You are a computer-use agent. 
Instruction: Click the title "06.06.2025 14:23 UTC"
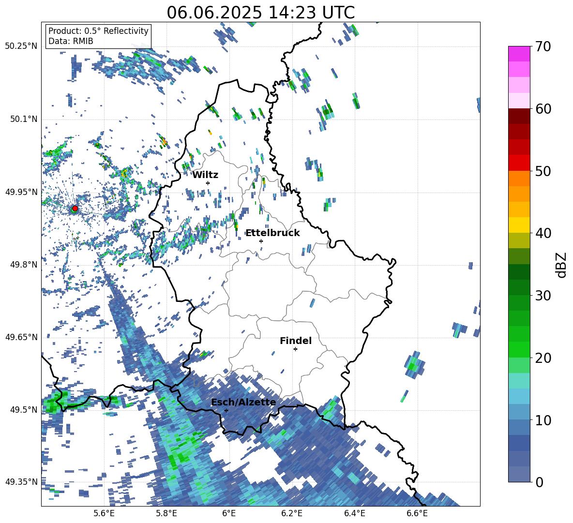(260, 13)
